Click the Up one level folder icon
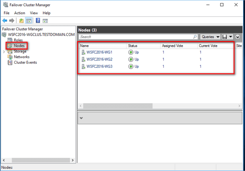 (x=21, y=21)
